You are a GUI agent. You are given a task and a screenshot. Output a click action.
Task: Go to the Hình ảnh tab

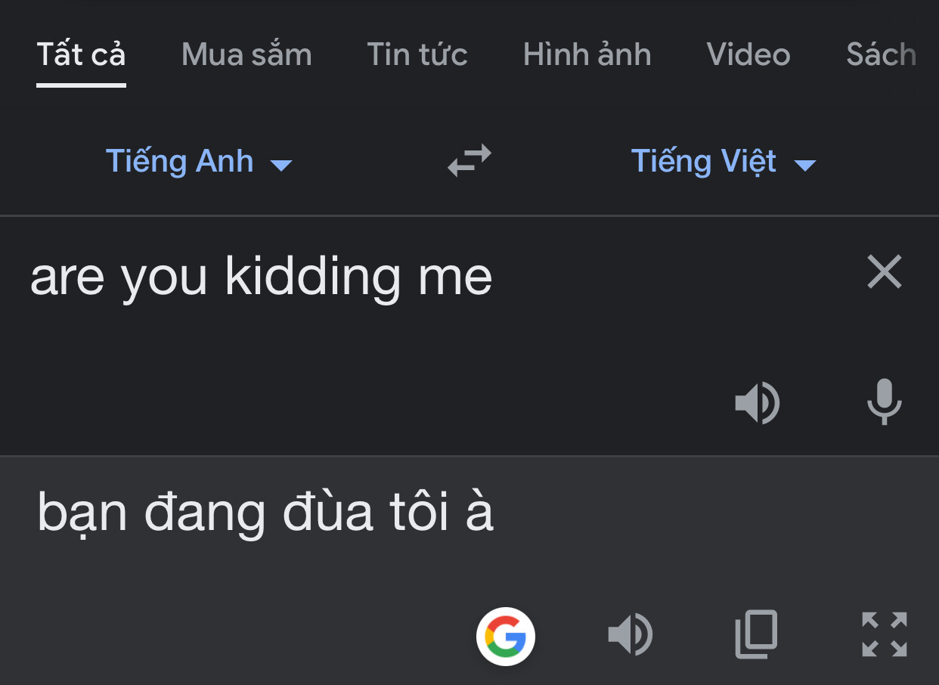(587, 54)
